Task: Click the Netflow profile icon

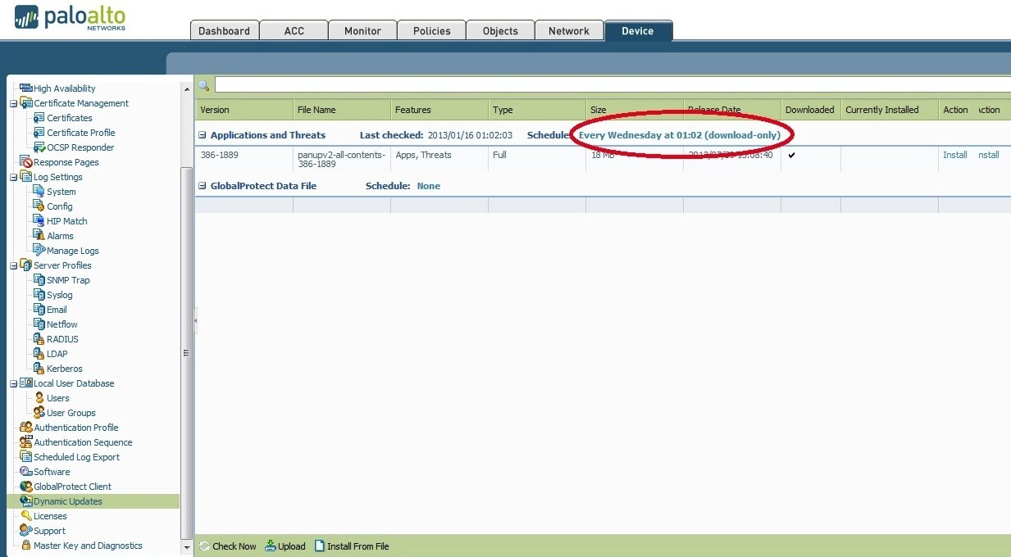Action: (x=39, y=324)
